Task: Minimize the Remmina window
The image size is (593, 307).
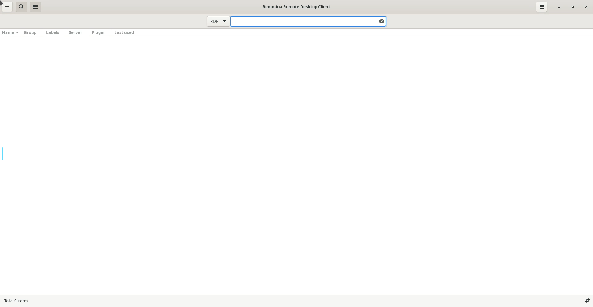Action: click(x=559, y=7)
